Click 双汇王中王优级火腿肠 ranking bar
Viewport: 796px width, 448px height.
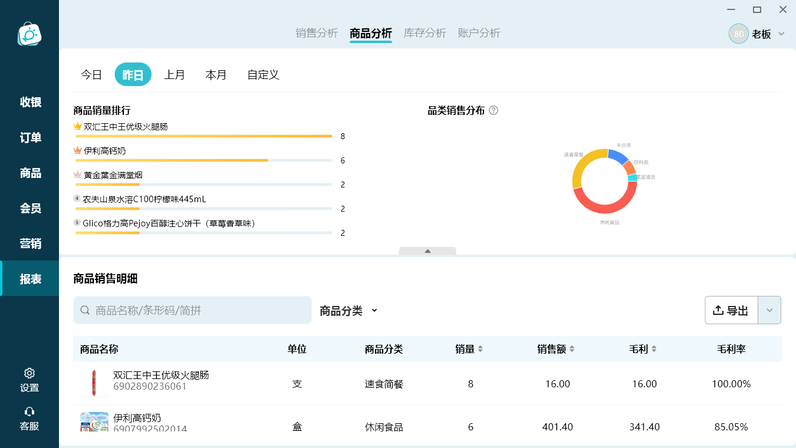point(204,136)
